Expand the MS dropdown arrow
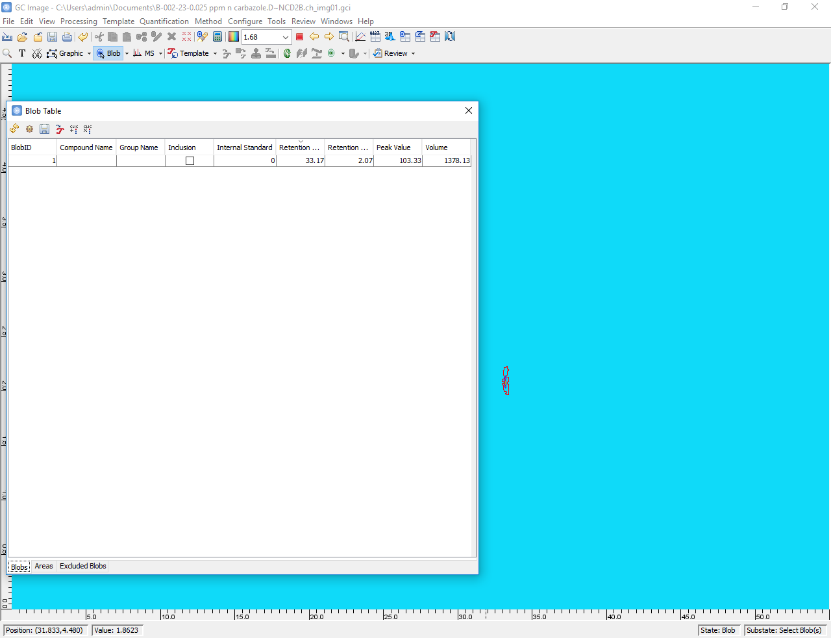Image resolution: width=831 pixels, height=638 pixels. click(160, 54)
